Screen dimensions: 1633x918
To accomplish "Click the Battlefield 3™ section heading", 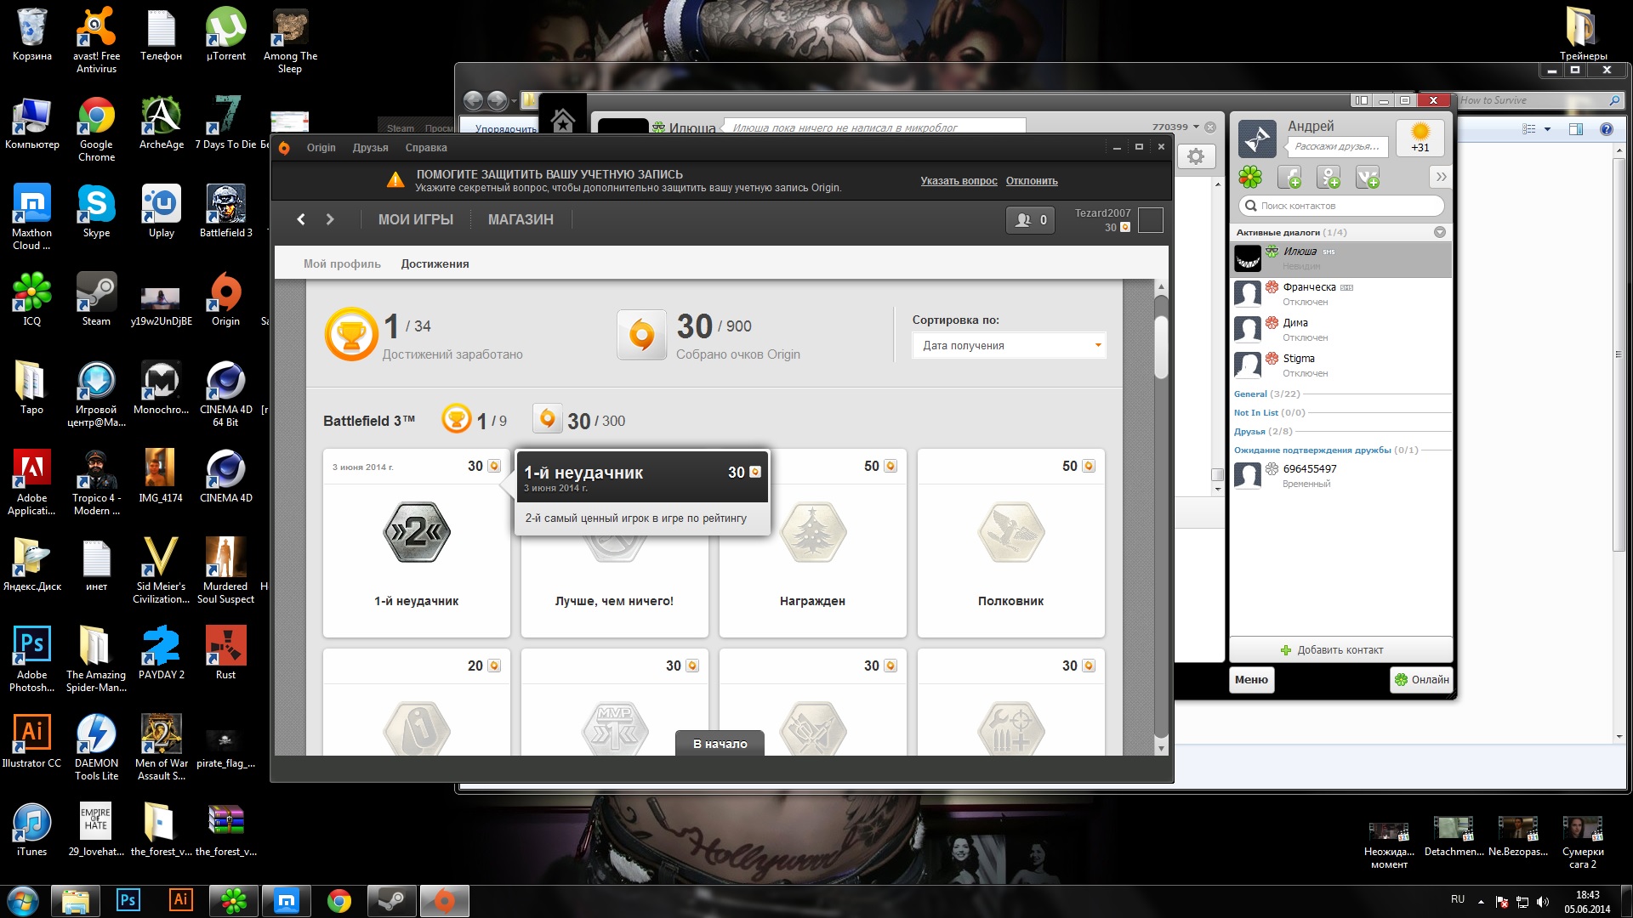I will pyautogui.click(x=369, y=421).
